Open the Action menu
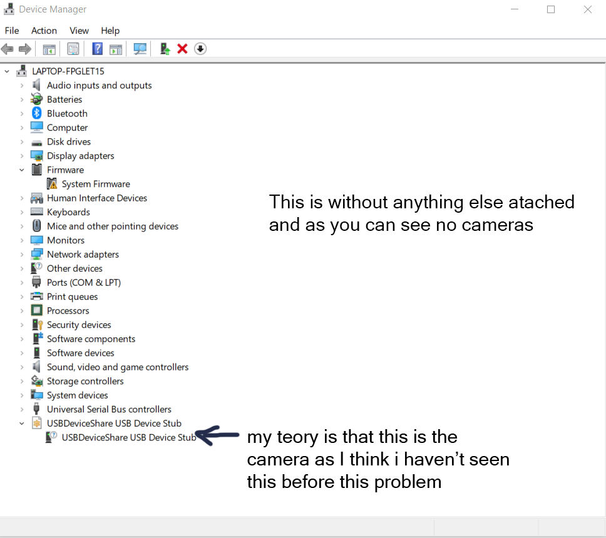Screen dimensions: 606x538 (x=44, y=31)
